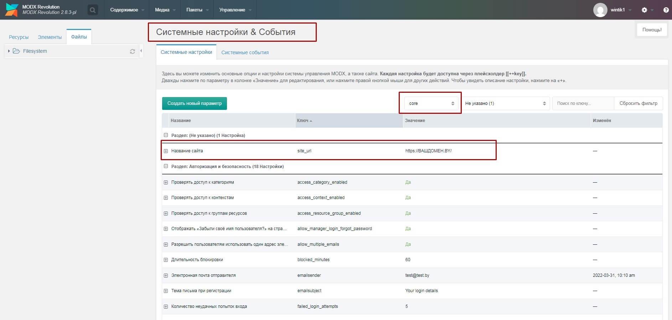The height and width of the screenshot is (320, 672).
Task: Open the search magnifier in top bar
Action: 93,10
